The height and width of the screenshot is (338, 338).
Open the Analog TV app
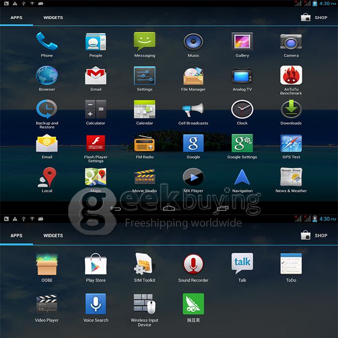tap(242, 76)
